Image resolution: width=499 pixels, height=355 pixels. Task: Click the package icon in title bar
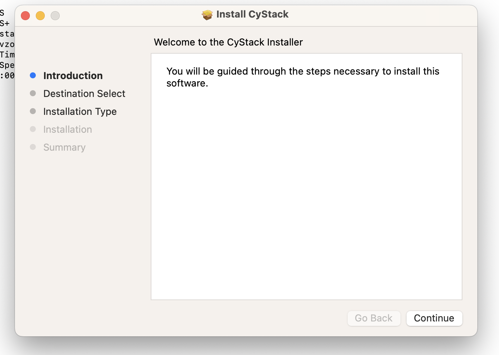tap(207, 15)
